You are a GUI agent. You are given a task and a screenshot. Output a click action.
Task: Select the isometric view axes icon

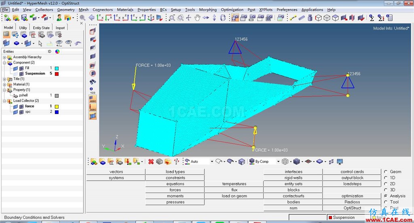(x=151, y=18)
